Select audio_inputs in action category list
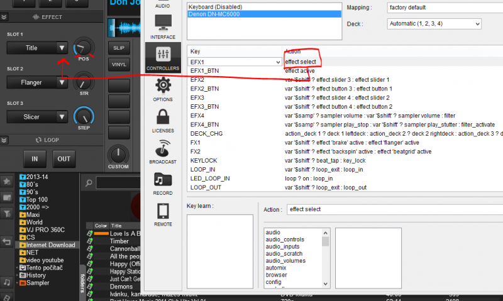This screenshot has height=301, width=503. (282, 246)
